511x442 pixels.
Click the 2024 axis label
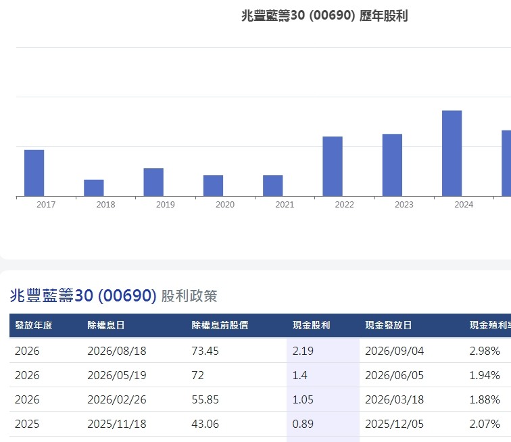[464, 205]
